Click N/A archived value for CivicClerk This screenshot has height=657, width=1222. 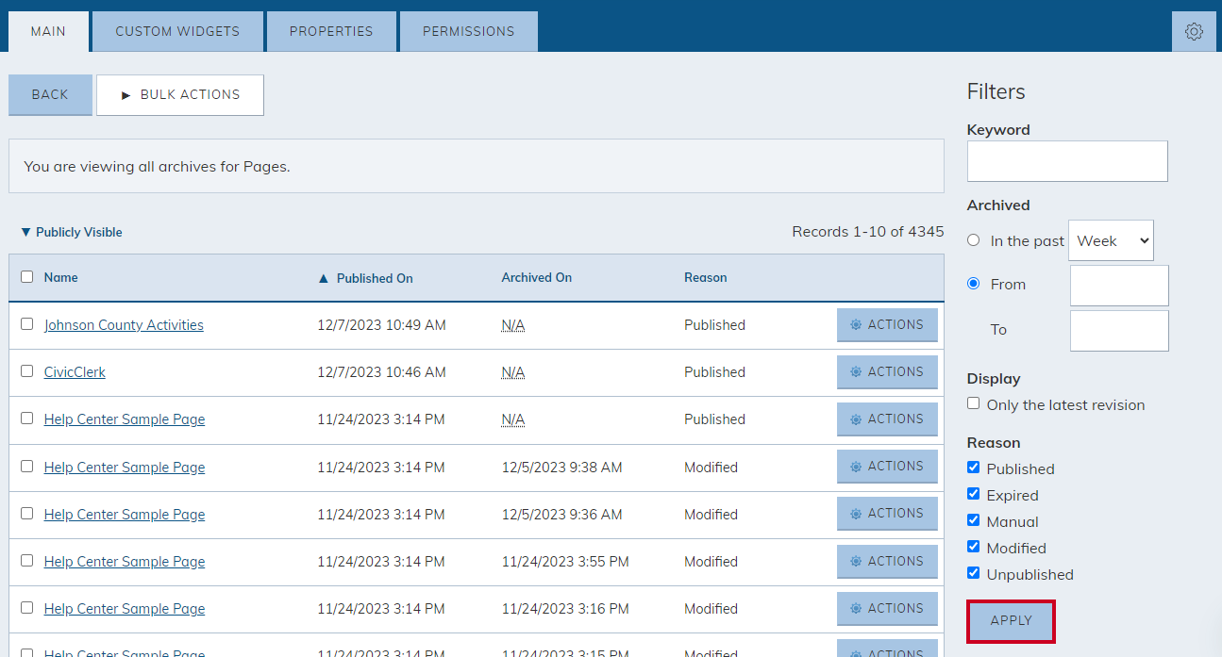click(512, 372)
